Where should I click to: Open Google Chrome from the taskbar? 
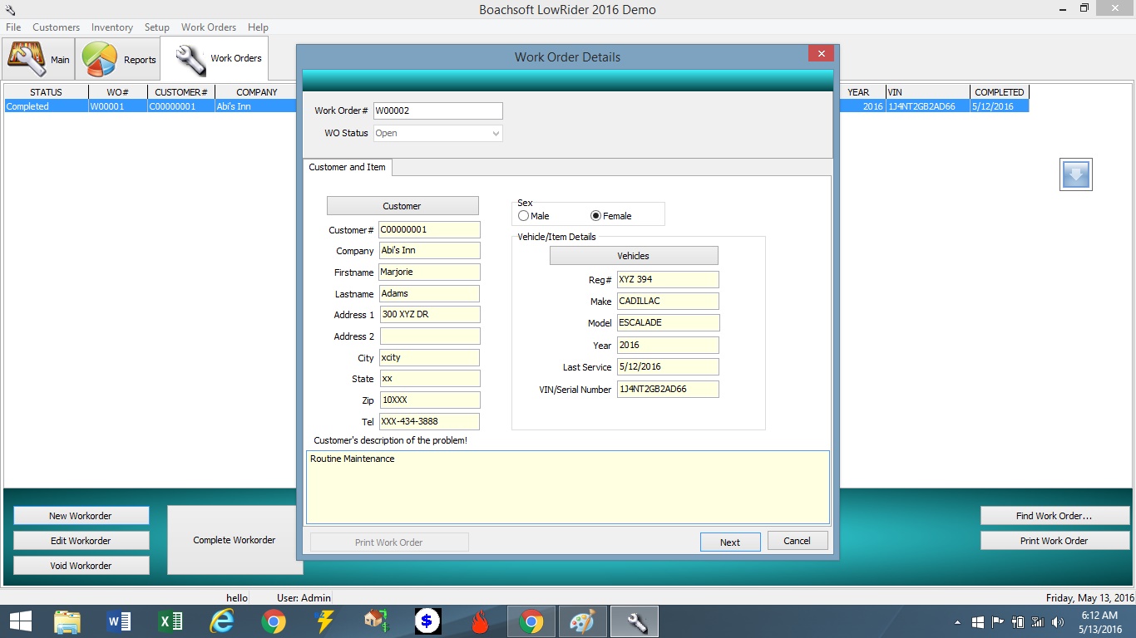(274, 621)
